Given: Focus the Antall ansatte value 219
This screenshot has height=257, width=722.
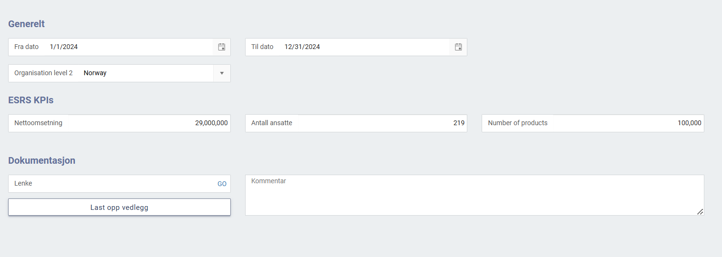Looking at the screenshot, I should point(459,123).
